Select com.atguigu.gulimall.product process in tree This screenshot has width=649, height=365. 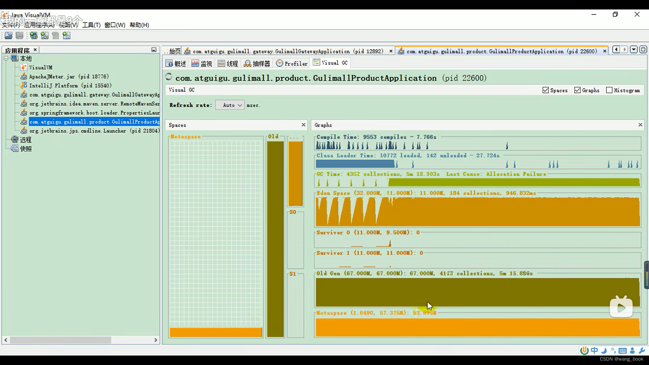click(94, 122)
